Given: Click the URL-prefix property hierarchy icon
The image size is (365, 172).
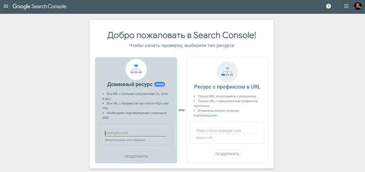Looking at the screenshot, I should [227, 72].
